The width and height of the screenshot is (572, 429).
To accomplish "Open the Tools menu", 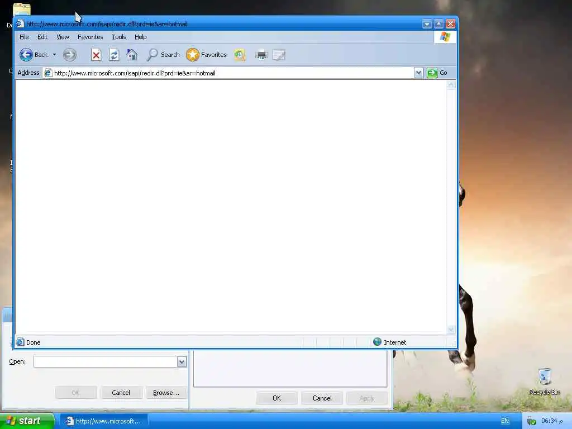I will pyautogui.click(x=119, y=37).
